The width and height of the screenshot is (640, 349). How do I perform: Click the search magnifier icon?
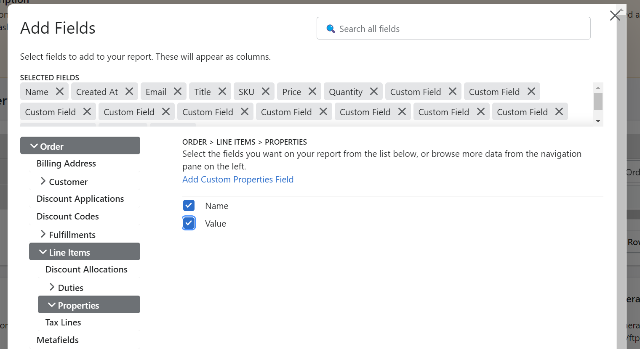(331, 29)
